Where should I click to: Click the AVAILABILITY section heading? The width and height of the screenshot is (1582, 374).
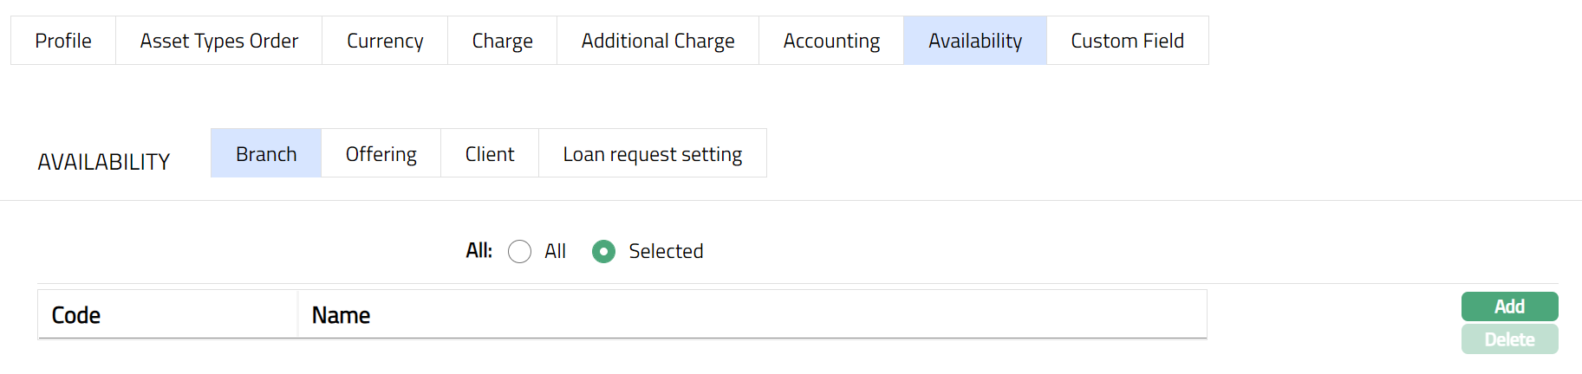(104, 162)
